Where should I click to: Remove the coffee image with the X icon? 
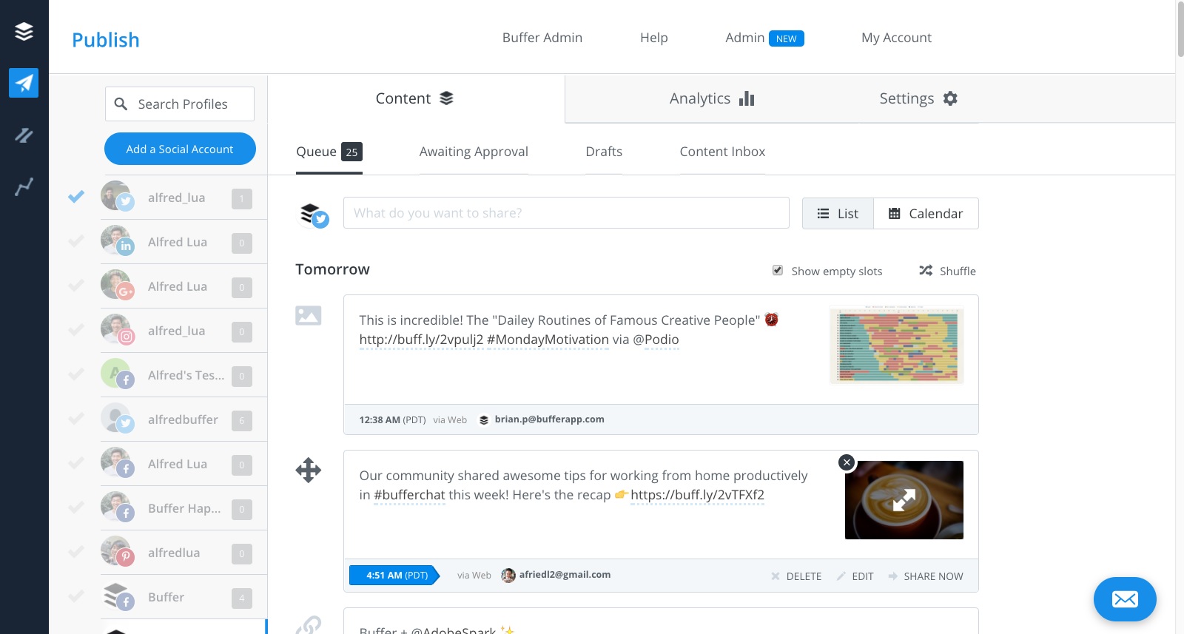pos(847,462)
